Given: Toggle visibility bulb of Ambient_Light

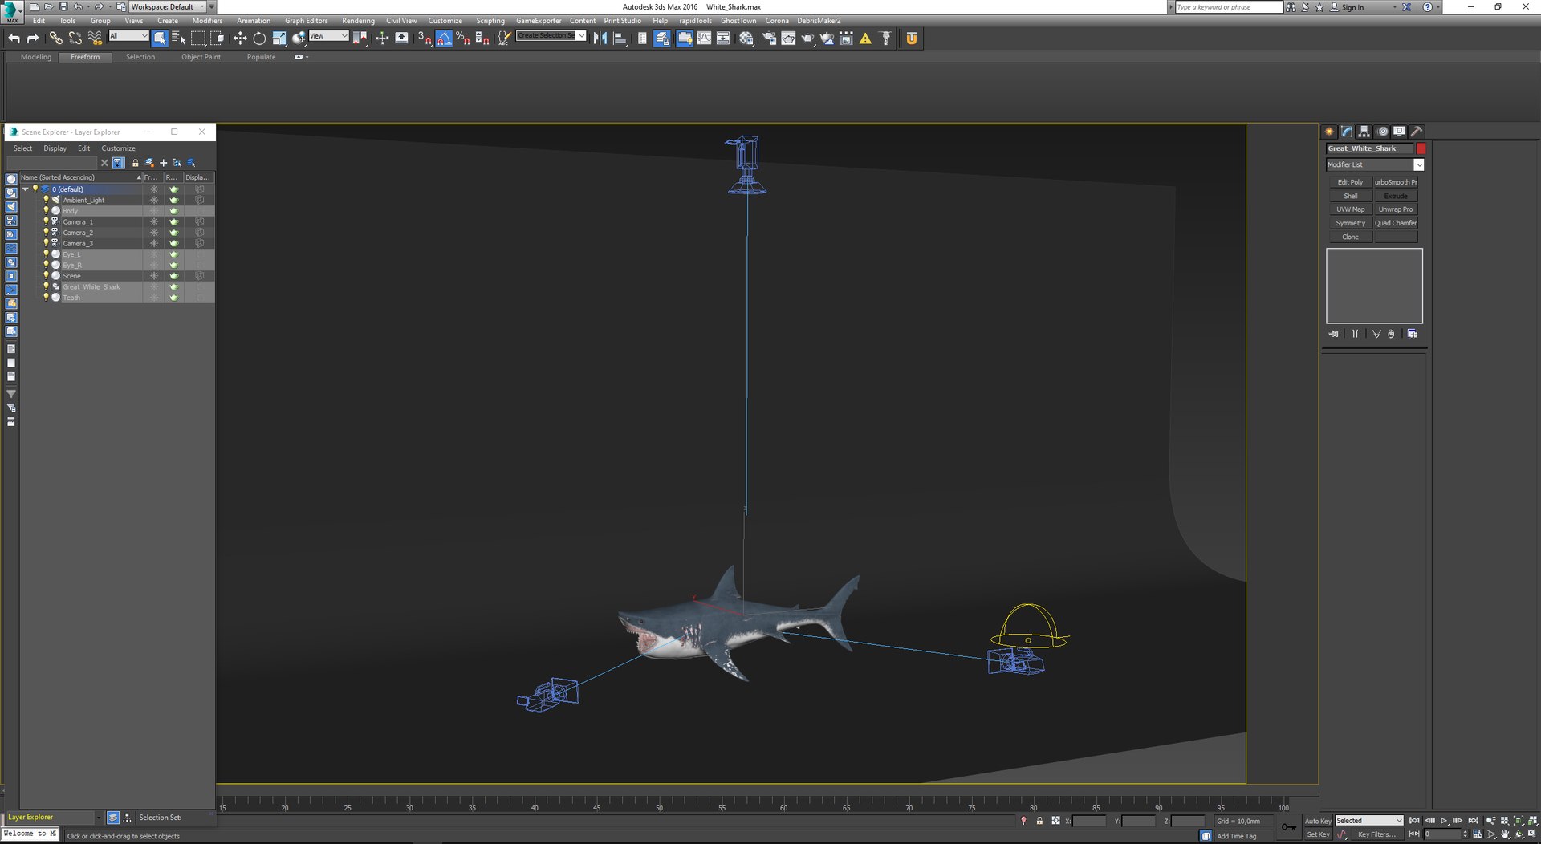Looking at the screenshot, I should point(46,200).
